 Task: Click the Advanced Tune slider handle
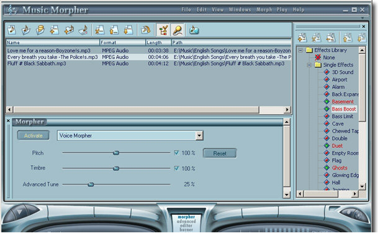coord(91,184)
